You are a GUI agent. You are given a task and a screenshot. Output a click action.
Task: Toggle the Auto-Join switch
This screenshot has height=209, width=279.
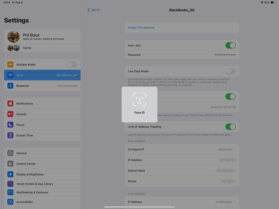click(231, 45)
